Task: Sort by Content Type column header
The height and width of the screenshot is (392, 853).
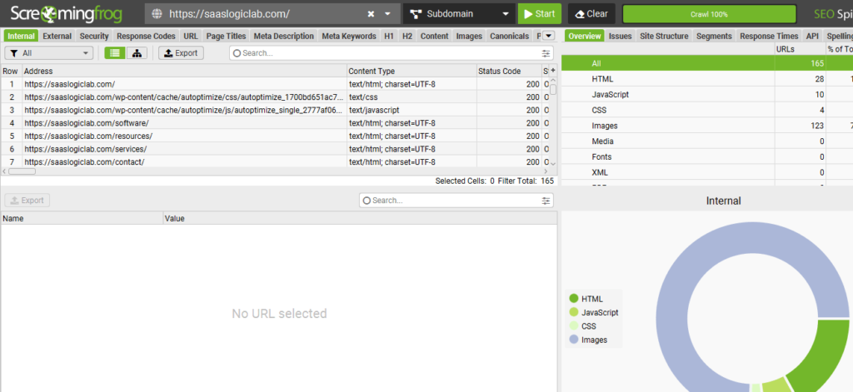Action: coord(412,72)
